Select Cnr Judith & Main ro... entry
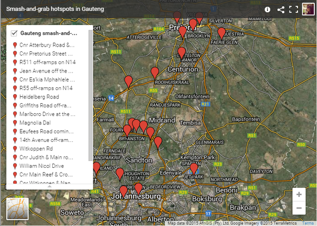317x226 pixels. coord(46,157)
